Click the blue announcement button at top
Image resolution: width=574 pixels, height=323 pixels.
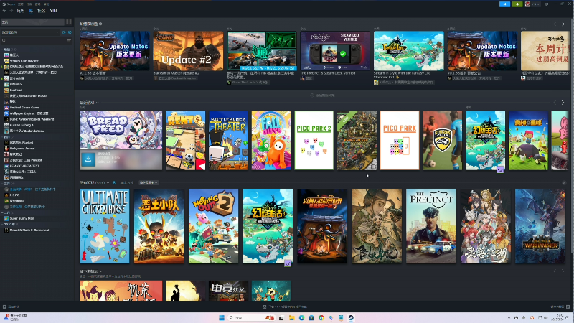(x=505, y=4)
